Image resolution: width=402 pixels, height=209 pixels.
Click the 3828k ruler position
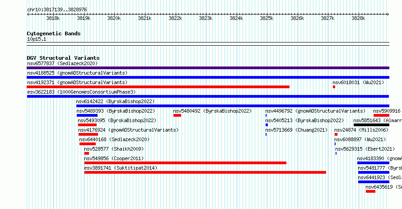pos(358,18)
